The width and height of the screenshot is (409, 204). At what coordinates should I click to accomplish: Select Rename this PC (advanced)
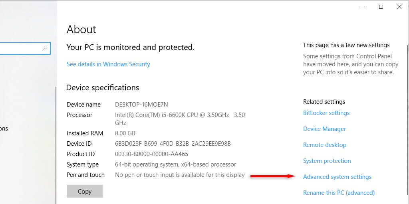click(339, 193)
